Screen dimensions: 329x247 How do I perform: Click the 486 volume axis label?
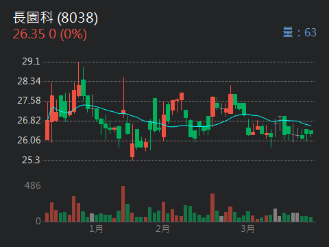[33, 185]
